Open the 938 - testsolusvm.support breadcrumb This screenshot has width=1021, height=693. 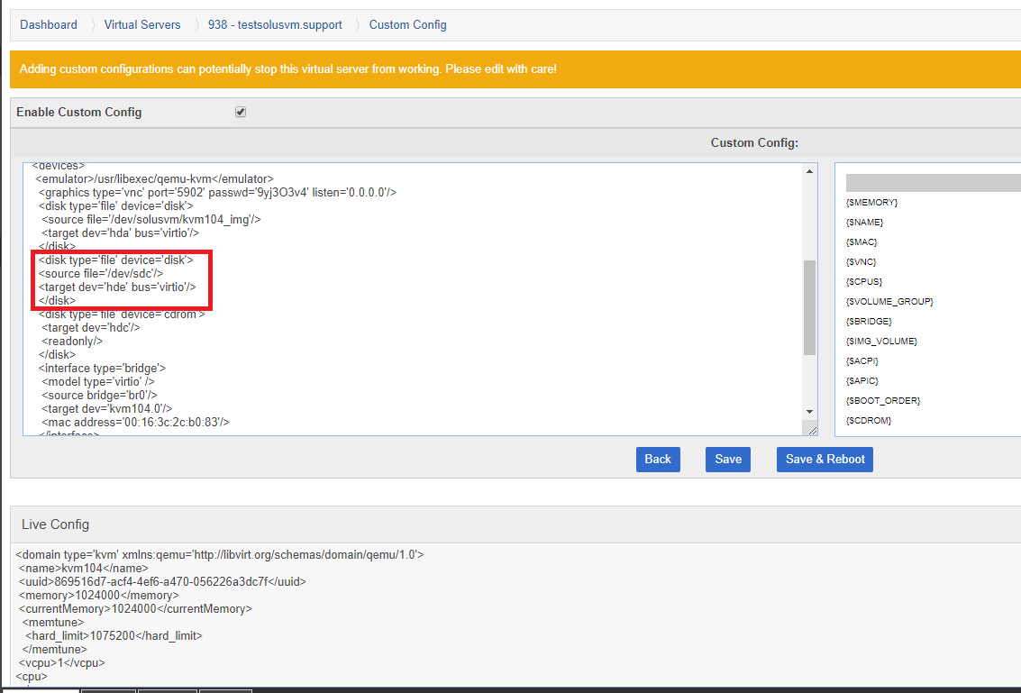point(275,24)
